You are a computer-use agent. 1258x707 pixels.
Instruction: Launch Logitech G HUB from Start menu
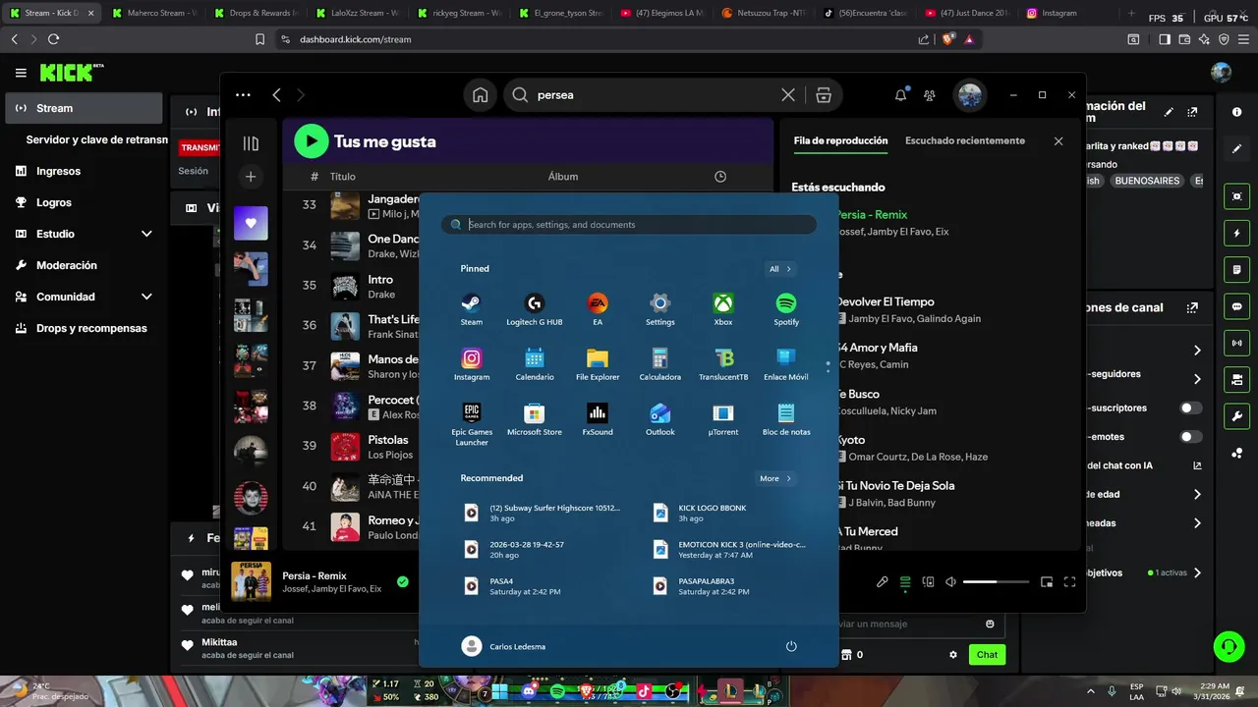click(535, 308)
